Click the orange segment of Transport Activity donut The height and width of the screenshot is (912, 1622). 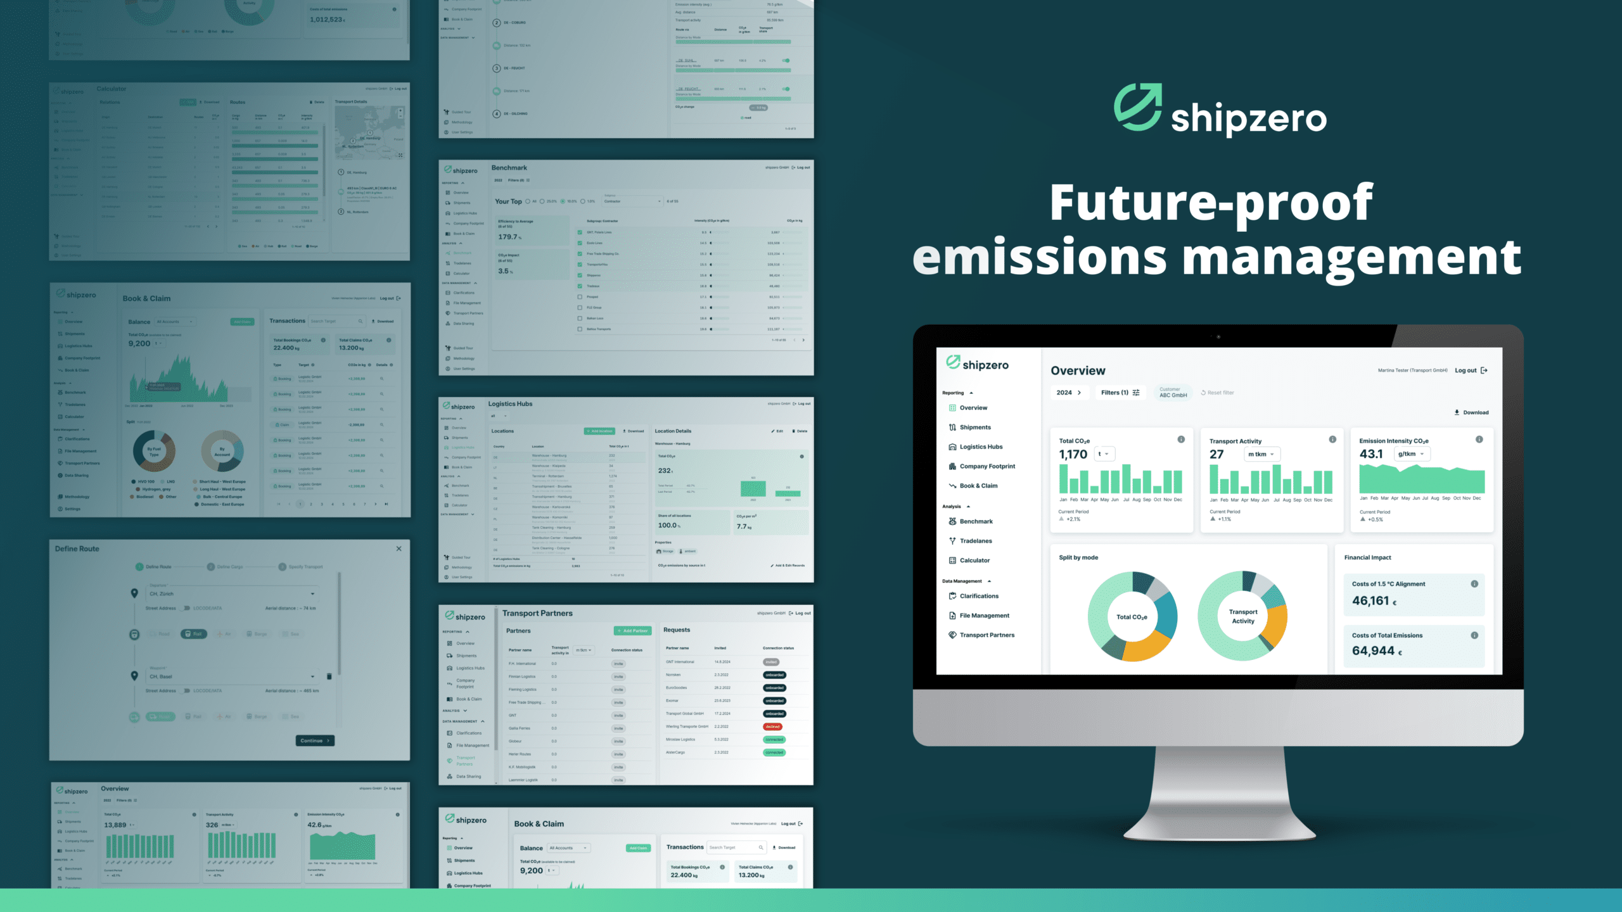1277,626
